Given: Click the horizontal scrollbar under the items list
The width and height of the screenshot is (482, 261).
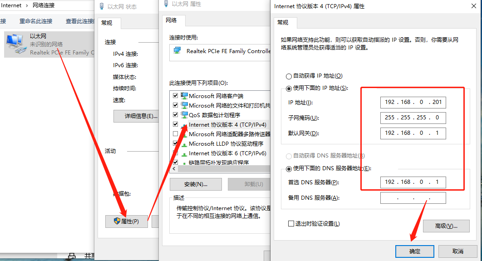Looking at the screenshot, I should pyautogui.click(x=218, y=169).
